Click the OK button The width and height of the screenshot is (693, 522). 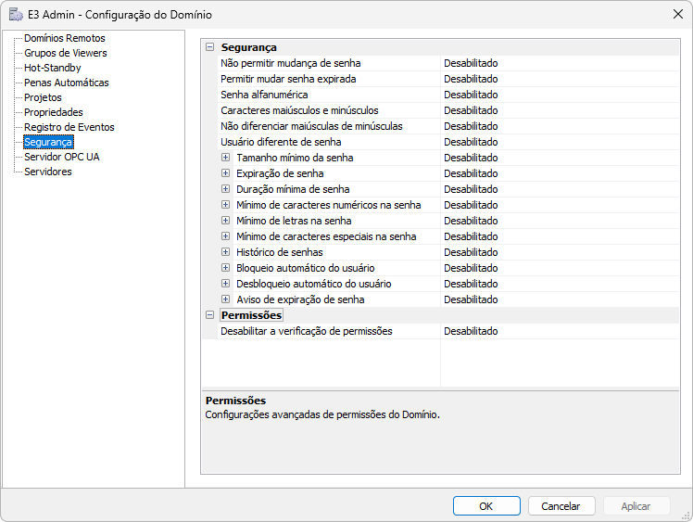coord(486,506)
